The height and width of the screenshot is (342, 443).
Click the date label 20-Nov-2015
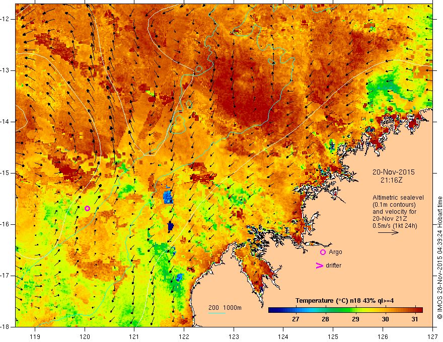393,172
